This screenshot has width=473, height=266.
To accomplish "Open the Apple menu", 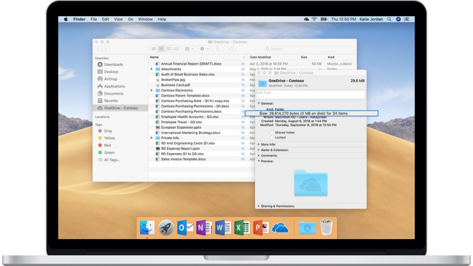I will click(x=66, y=19).
